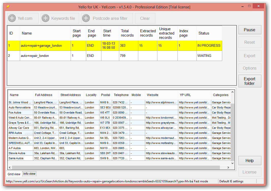This screenshot has width=271, height=191.
Task: Click the lightning bolt app icon in title bar
Action: tap(8, 7)
